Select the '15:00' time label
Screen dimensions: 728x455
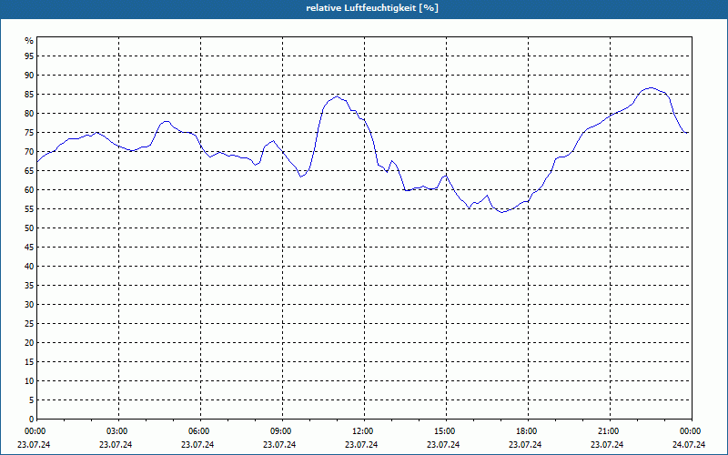click(x=446, y=431)
